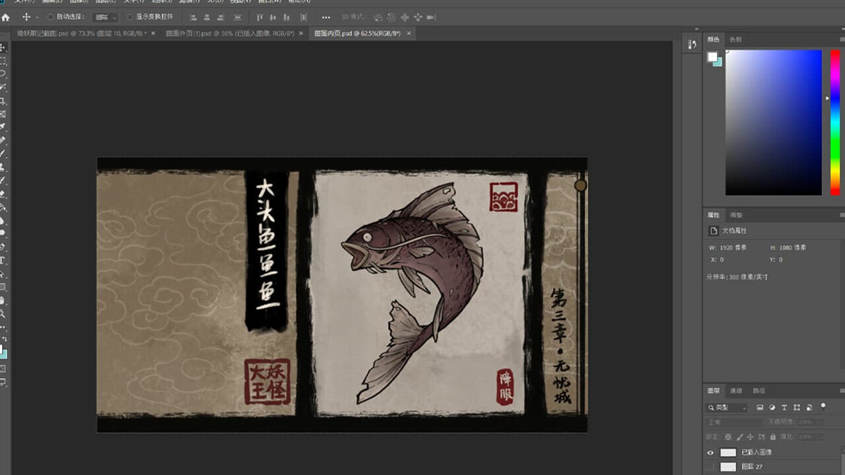Screen dimensions: 845x475
Task: Open the auto-select target dropdown
Action: point(106,17)
